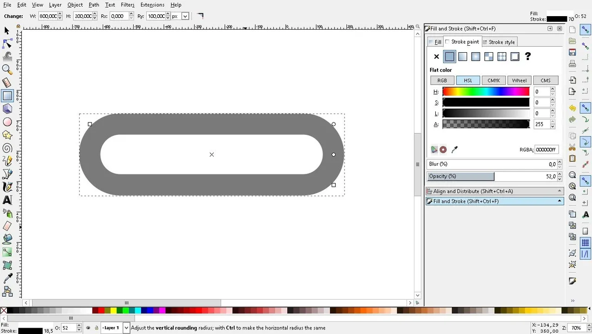Open the Object menu
This screenshot has width=592, height=334.
click(x=75, y=5)
